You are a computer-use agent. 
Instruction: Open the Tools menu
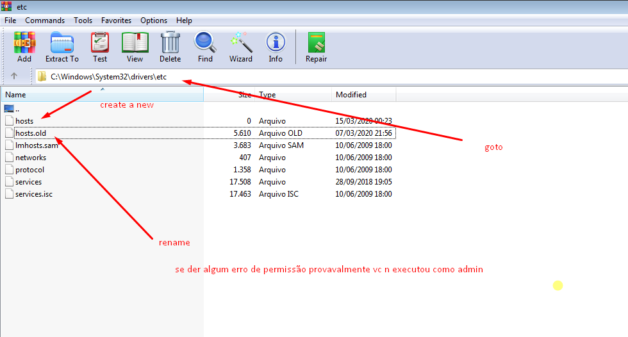(83, 21)
